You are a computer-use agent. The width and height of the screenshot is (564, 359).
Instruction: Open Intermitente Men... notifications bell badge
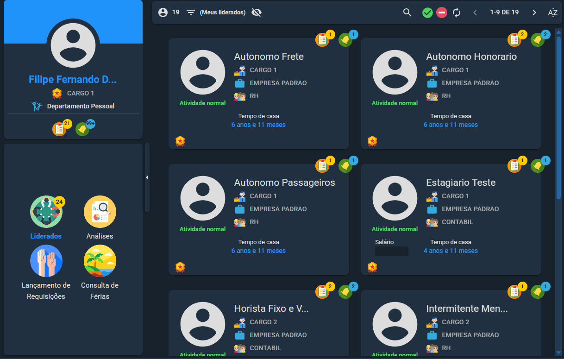(538, 292)
